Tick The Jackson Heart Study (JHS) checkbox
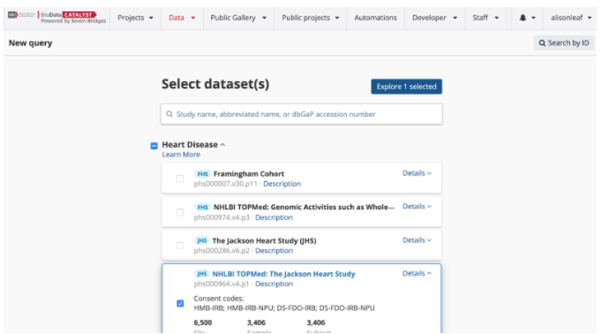 point(180,246)
